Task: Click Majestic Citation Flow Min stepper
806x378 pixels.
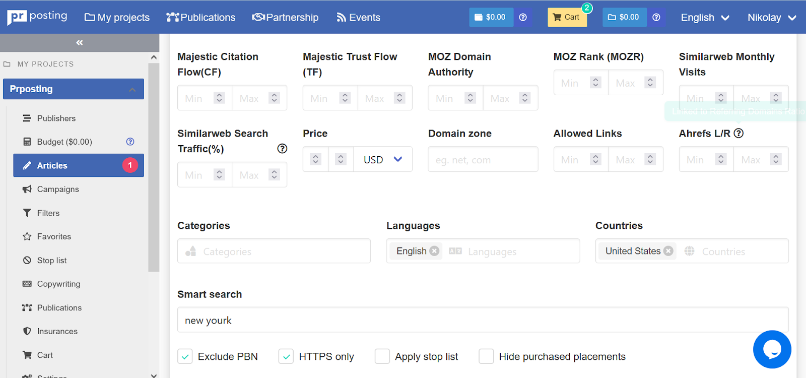Action: pyautogui.click(x=219, y=98)
